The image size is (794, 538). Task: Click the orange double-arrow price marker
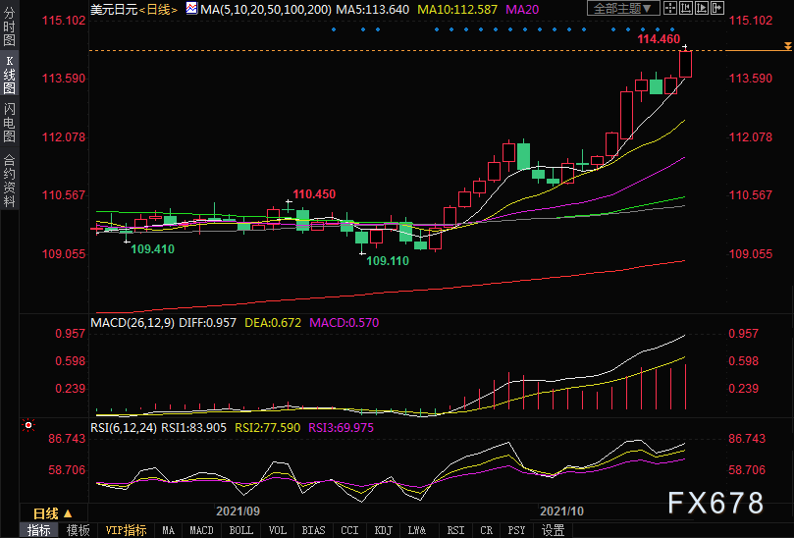pyautogui.click(x=787, y=46)
